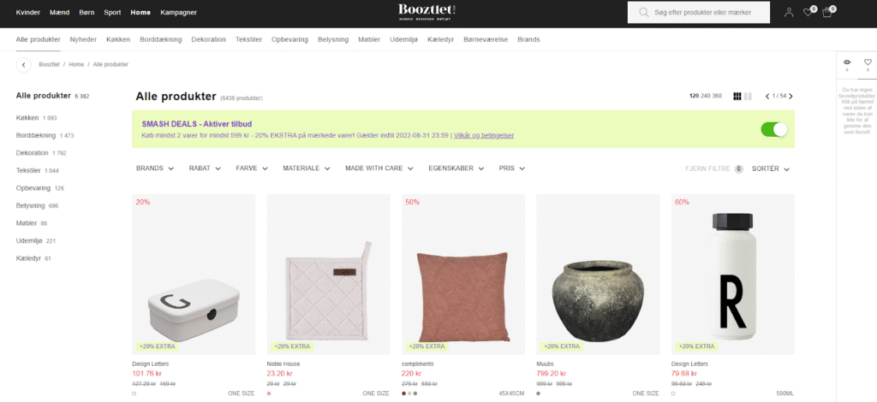The image size is (877, 402).
Task: Open the Vilkår og betingelser link
Action: pos(484,135)
